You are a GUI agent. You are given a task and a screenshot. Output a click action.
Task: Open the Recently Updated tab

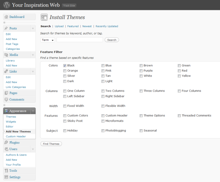pyautogui.click(x=107, y=26)
